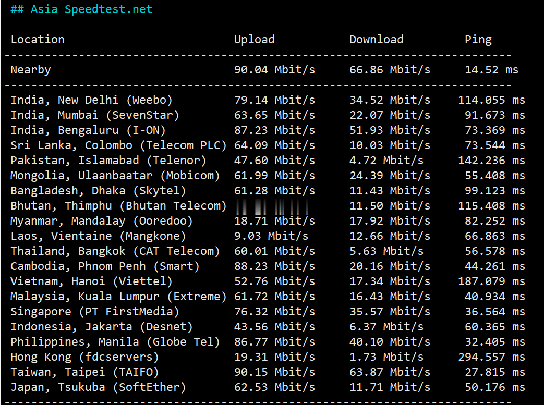
Task: Click "Taiwan, Taipei (TAIFO)" location
Action: click(84, 372)
